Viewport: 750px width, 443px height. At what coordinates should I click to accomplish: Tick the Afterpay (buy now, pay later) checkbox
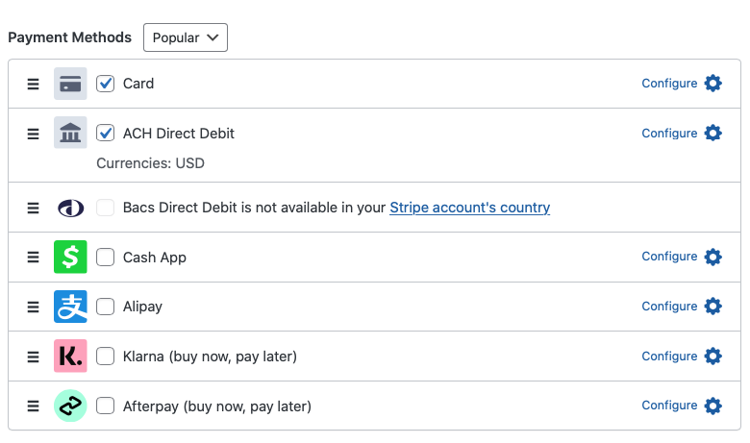pyautogui.click(x=106, y=406)
